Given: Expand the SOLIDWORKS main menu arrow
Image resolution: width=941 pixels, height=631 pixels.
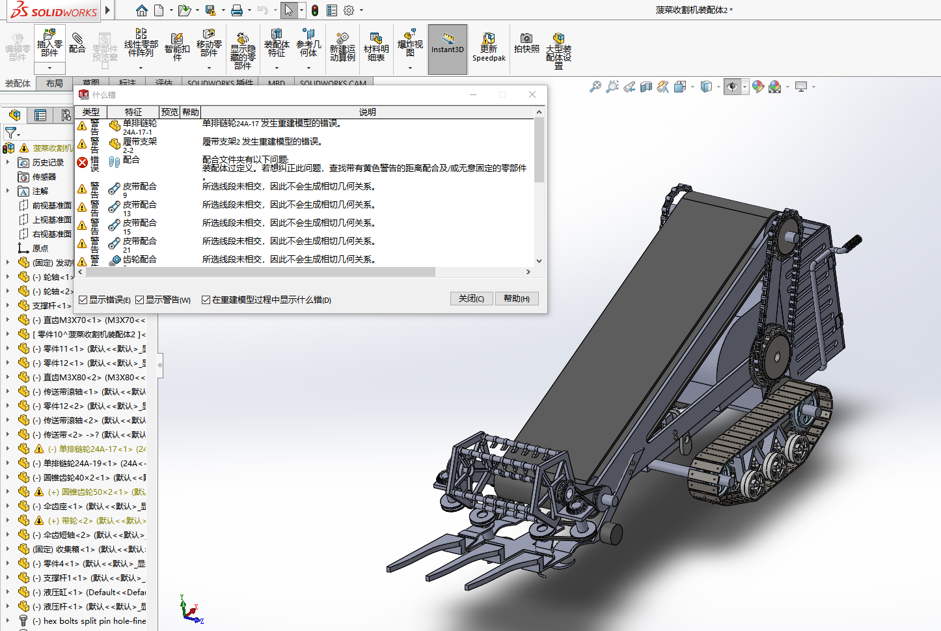Looking at the screenshot, I should 107,10.
